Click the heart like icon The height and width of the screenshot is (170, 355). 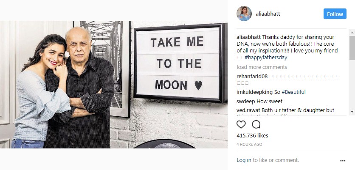pyautogui.click(x=241, y=124)
